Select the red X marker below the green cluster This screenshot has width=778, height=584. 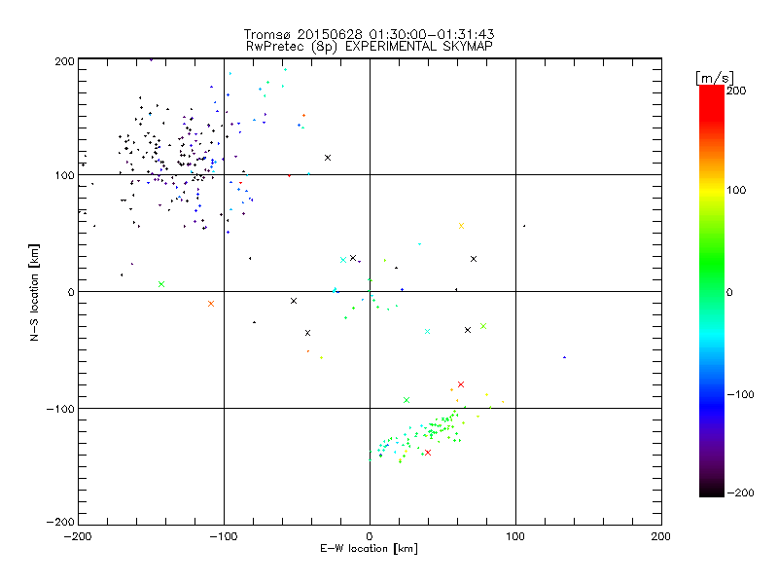[x=428, y=453]
